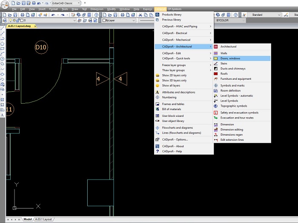298x223 pixels.
Task: Click the Match Properties brush icon
Action: click(x=40, y=15)
